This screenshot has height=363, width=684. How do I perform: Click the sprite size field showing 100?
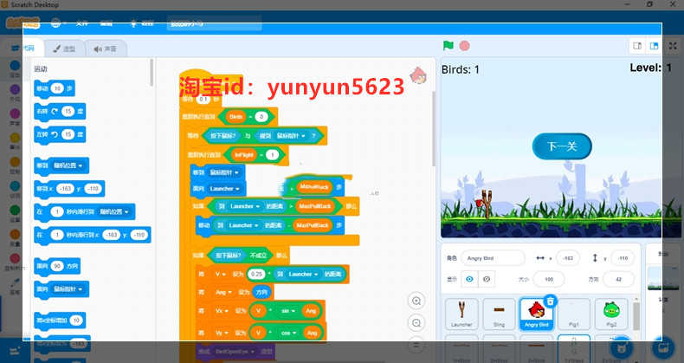tap(549, 279)
